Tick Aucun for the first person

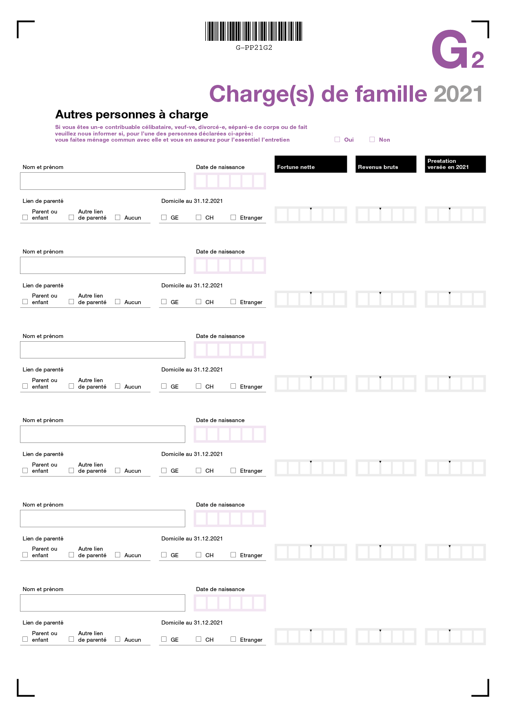tap(118, 218)
